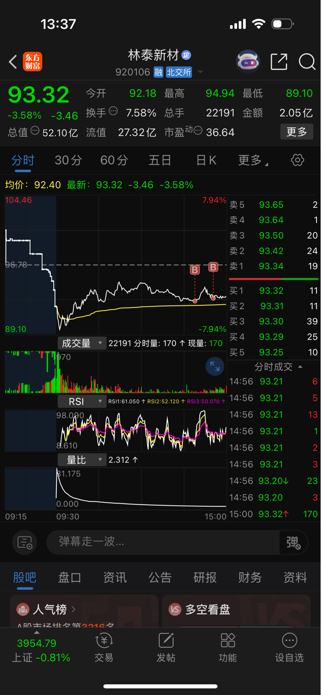Tap 设自选 add to watchlist

coord(289,648)
